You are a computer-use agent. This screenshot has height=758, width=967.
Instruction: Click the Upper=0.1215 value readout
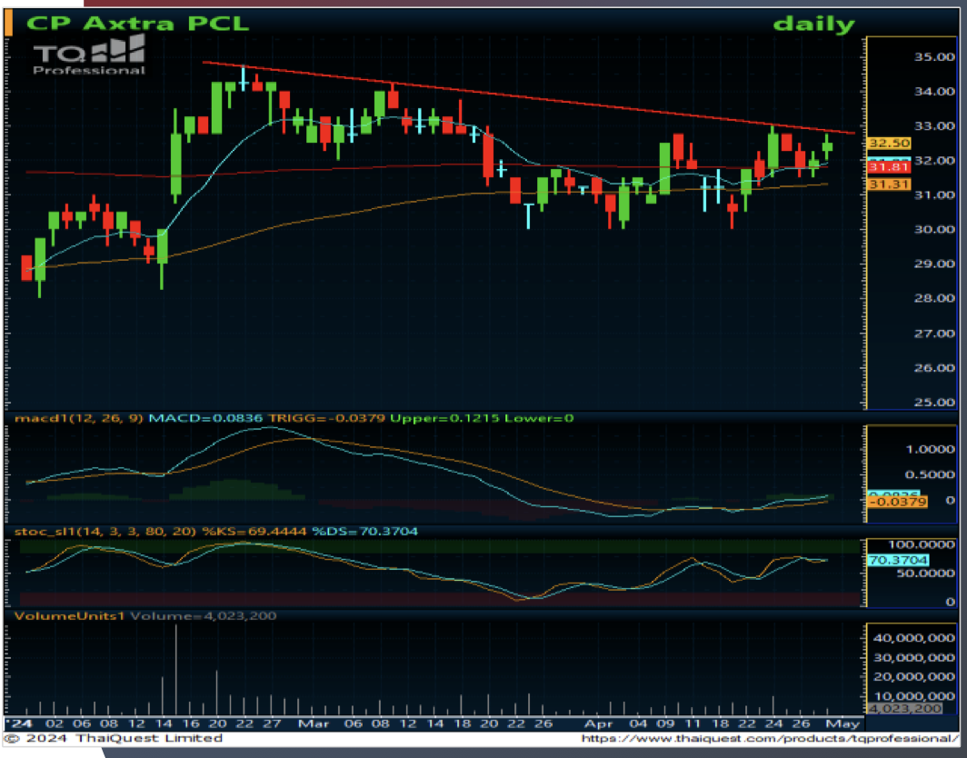point(444,418)
